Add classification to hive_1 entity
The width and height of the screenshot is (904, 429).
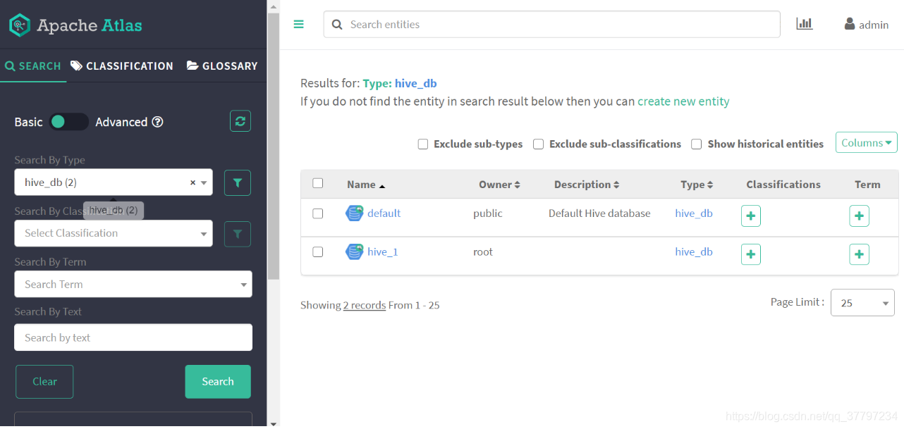tap(751, 254)
